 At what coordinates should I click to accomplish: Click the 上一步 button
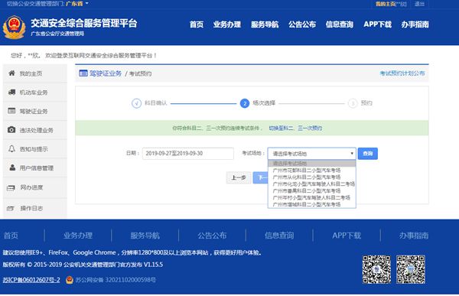(x=239, y=177)
